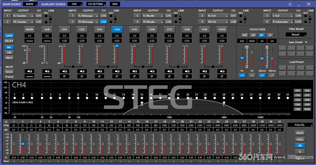Image resolution: width=316 pixels, height=165 pixels.
Task: Click the SOLO button
Action: coord(9,72)
